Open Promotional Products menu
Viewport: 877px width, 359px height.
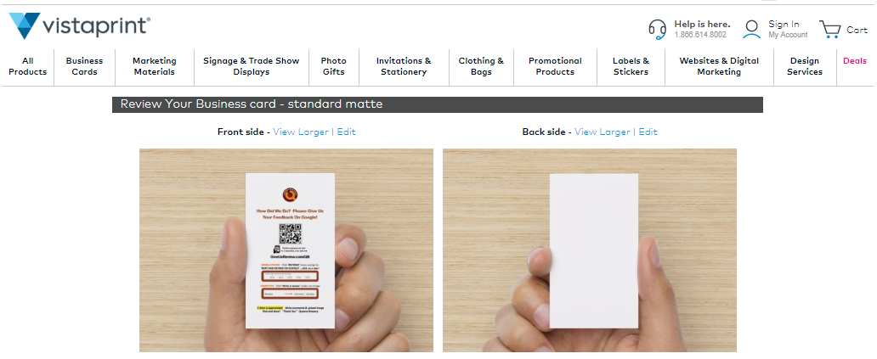556,66
